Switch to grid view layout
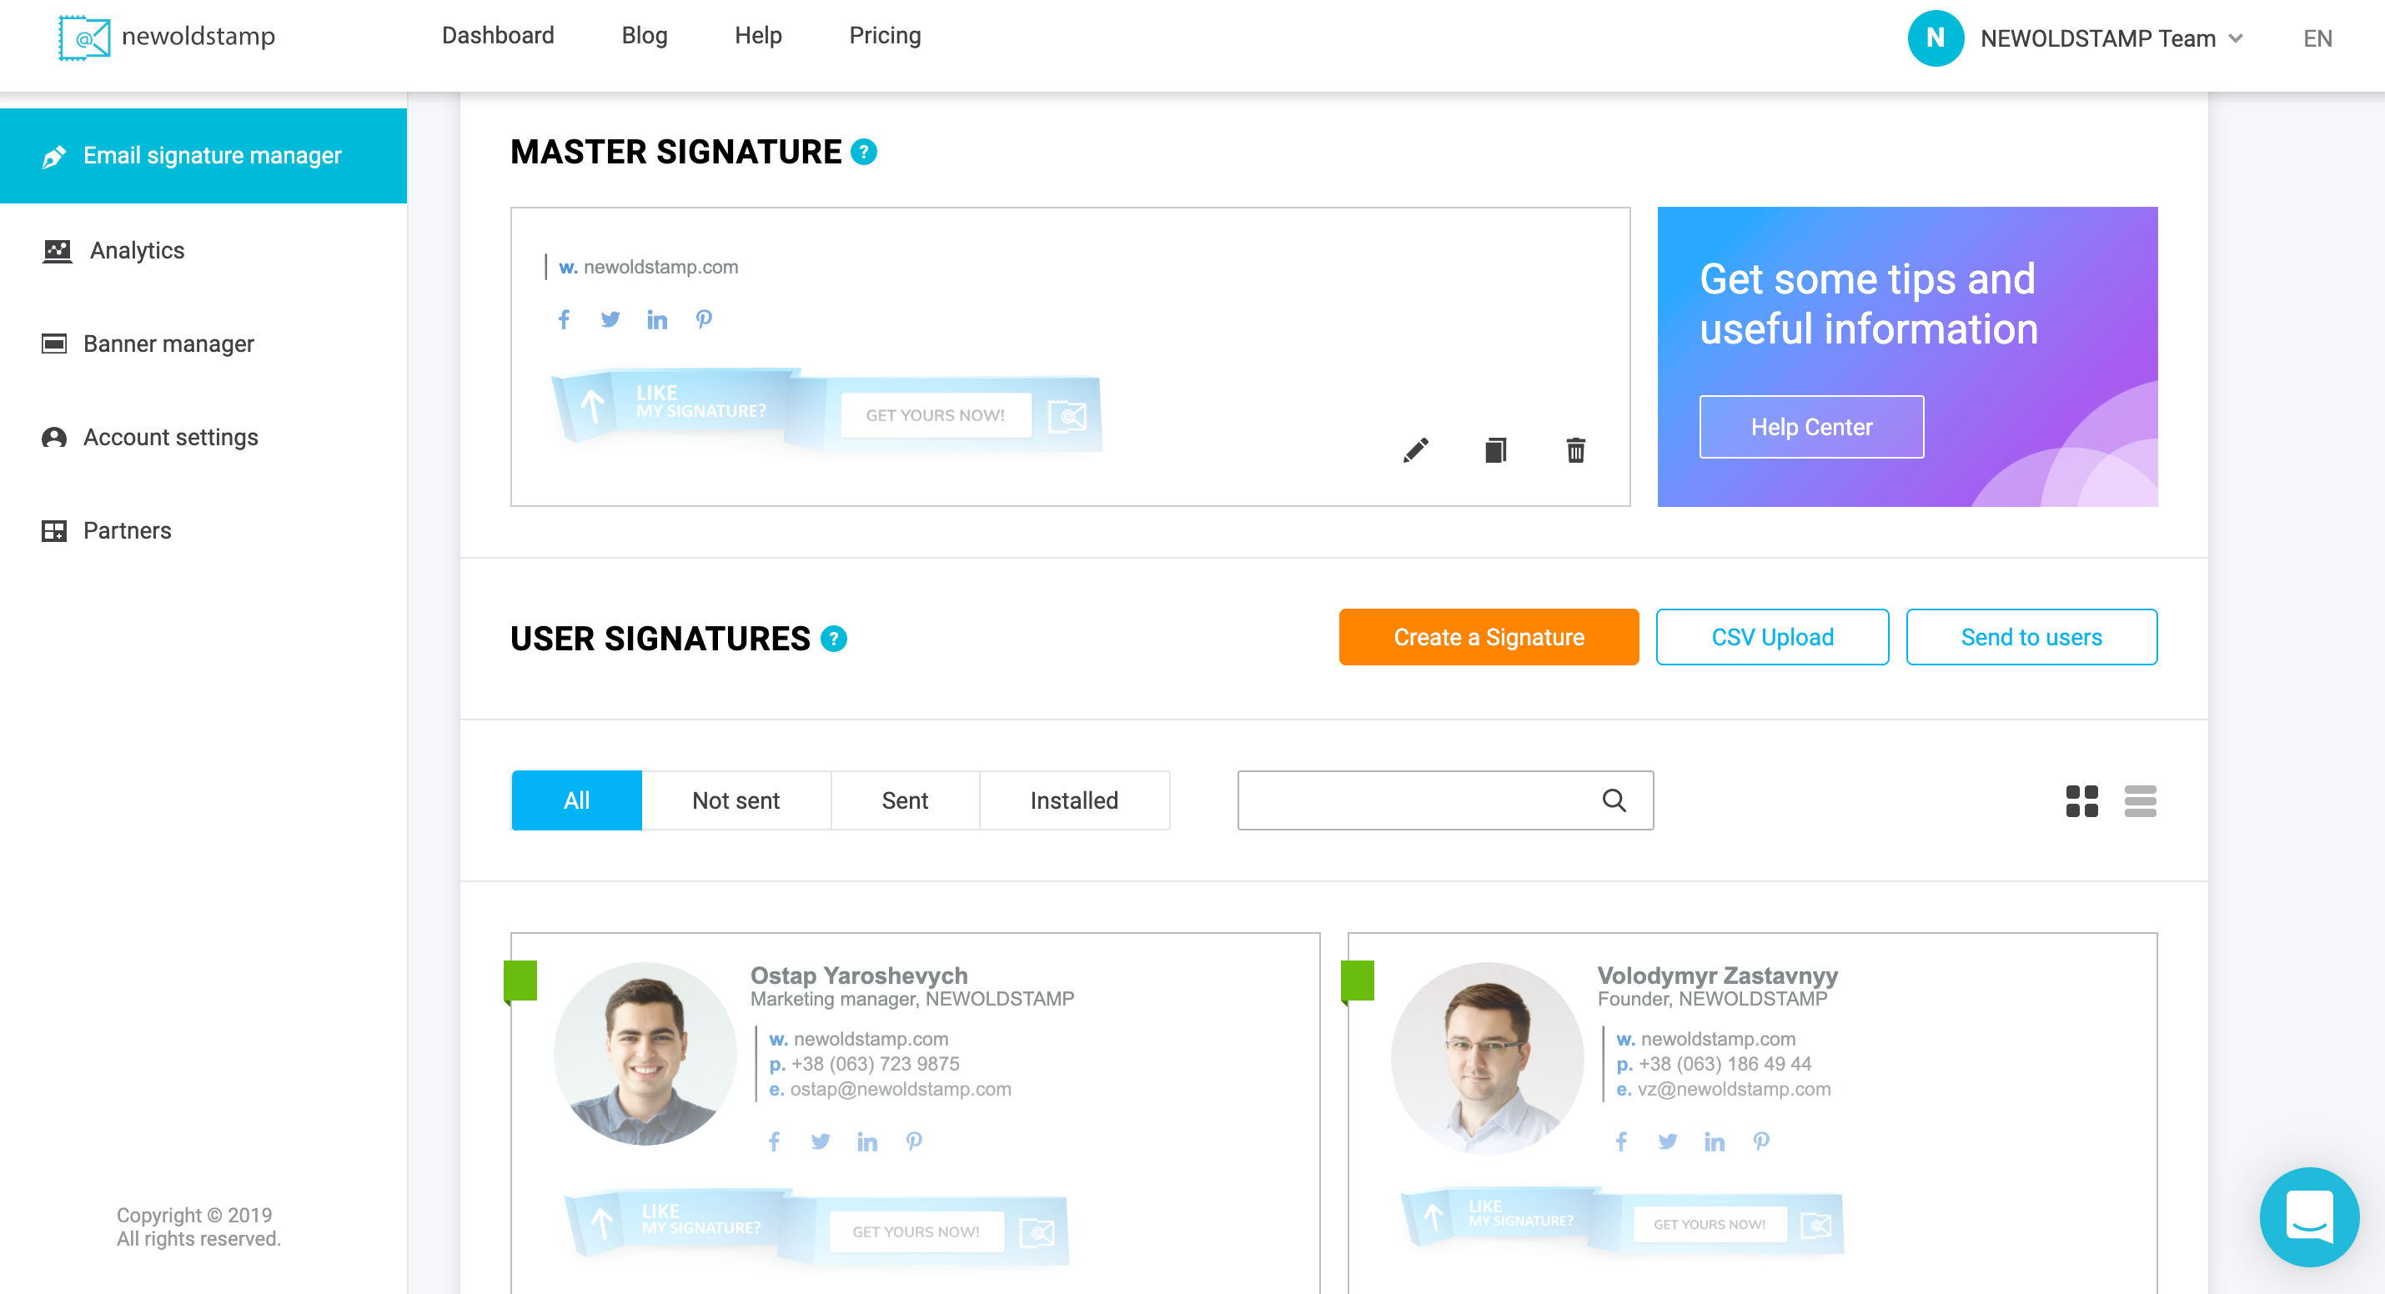This screenshot has width=2385, height=1294. click(x=2082, y=800)
